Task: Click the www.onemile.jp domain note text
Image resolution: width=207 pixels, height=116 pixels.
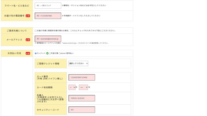Action: point(72,43)
